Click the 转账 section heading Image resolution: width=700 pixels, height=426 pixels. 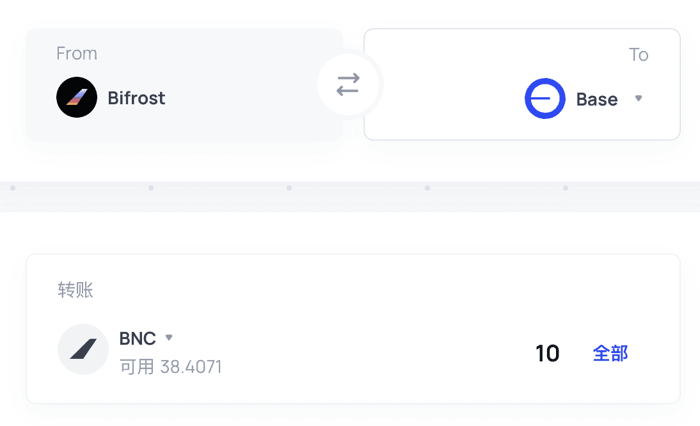pos(76,290)
